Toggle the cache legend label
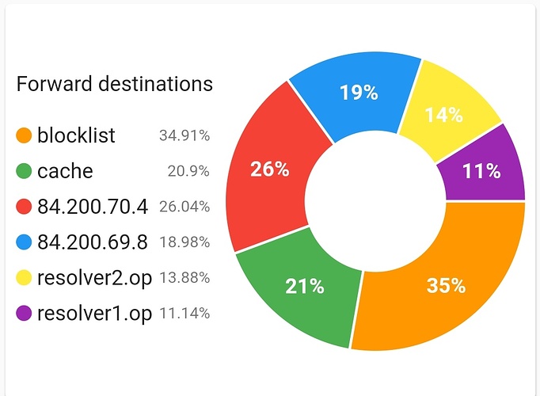Screen dimensions: 540x396 [65, 171]
